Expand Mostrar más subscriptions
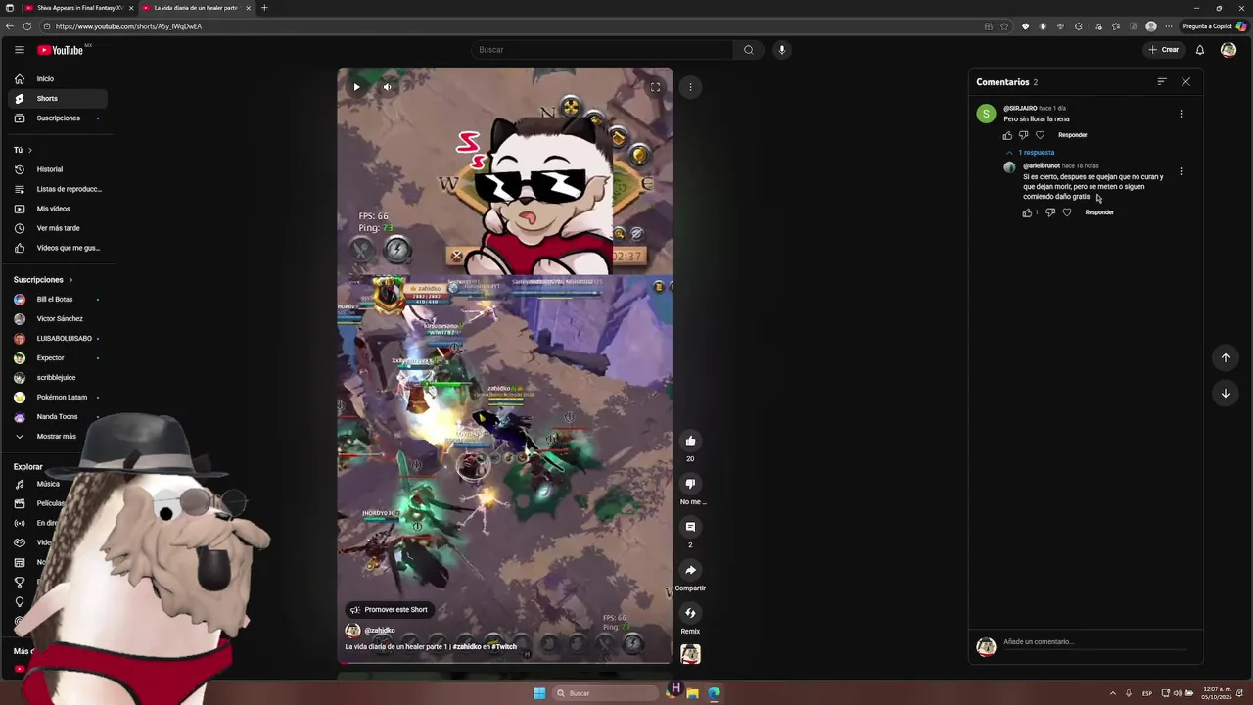The height and width of the screenshot is (705, 1253). [56, 437]
